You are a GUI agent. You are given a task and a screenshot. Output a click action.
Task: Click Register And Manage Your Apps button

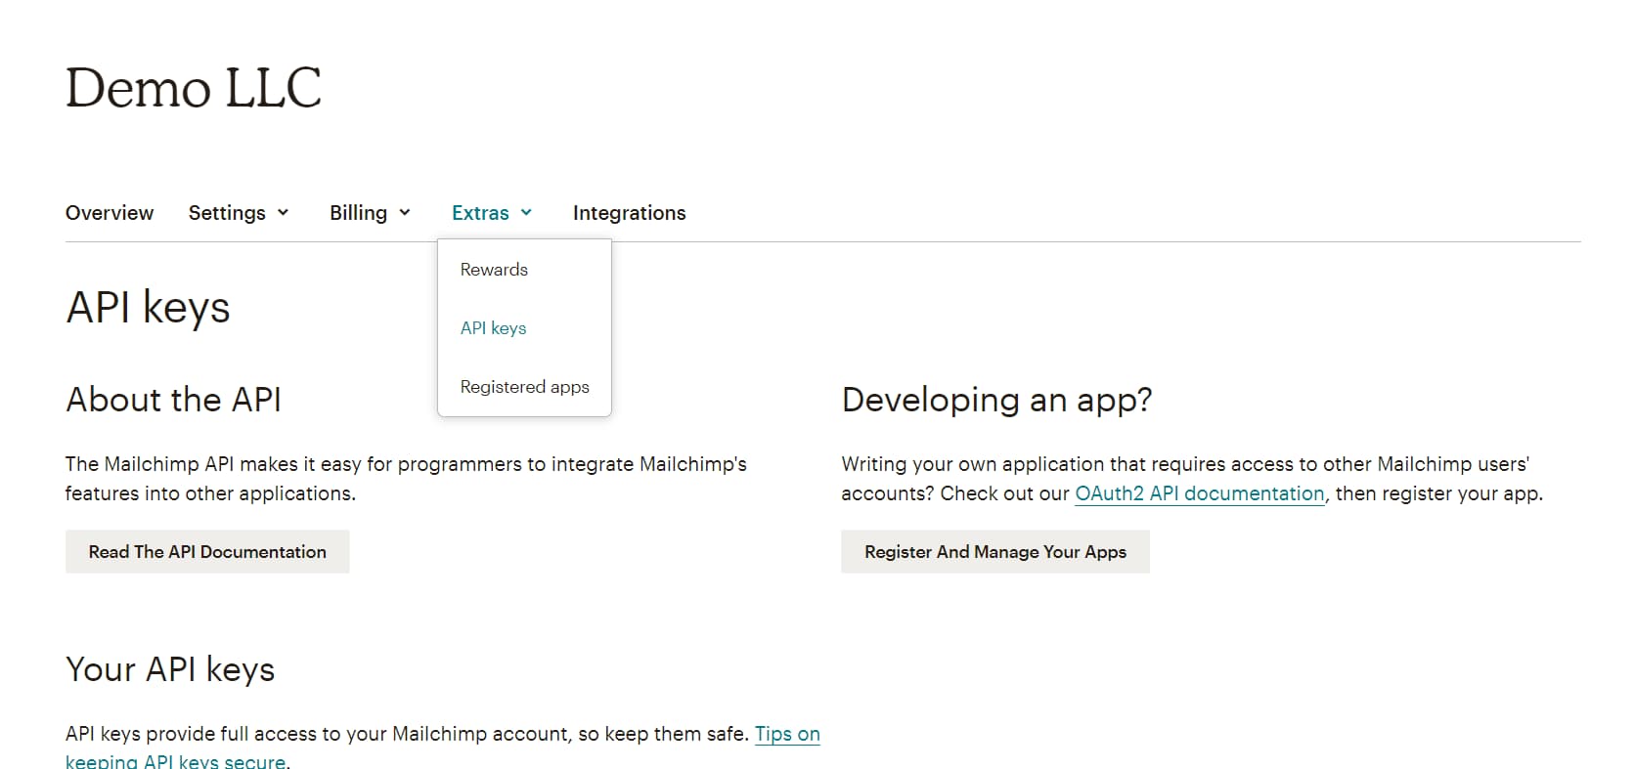click(995, 552)
